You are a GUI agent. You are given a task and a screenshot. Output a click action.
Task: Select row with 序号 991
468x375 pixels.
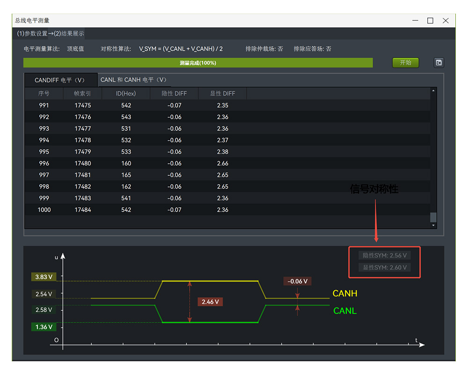pyautogui.click(x=227, y=105)
